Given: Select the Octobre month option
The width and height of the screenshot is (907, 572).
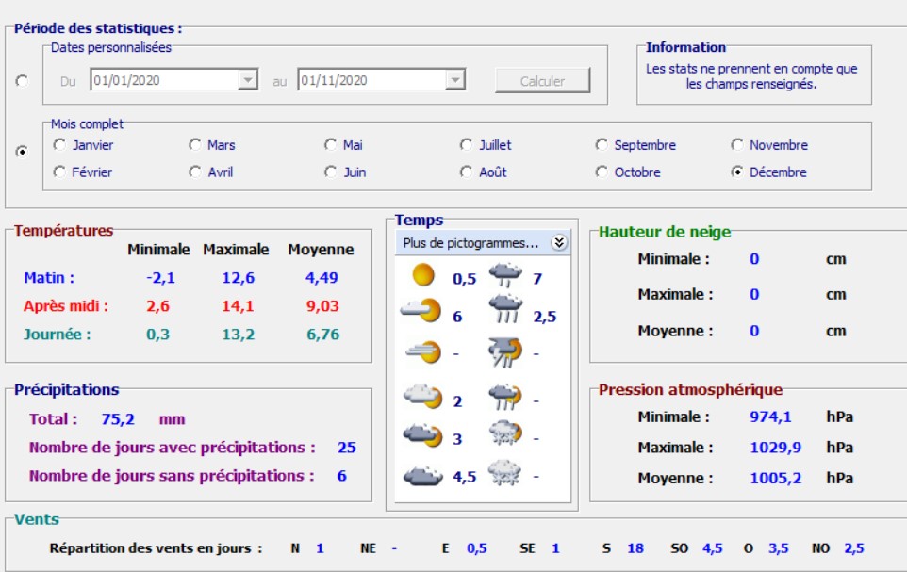Looking at the screenshot, I should pyautogui.click(x=602, y=172).
